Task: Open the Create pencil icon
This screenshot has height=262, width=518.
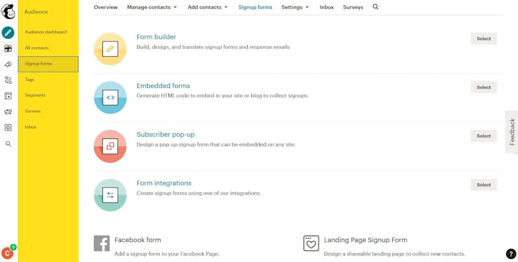Action: click(8, 32)
